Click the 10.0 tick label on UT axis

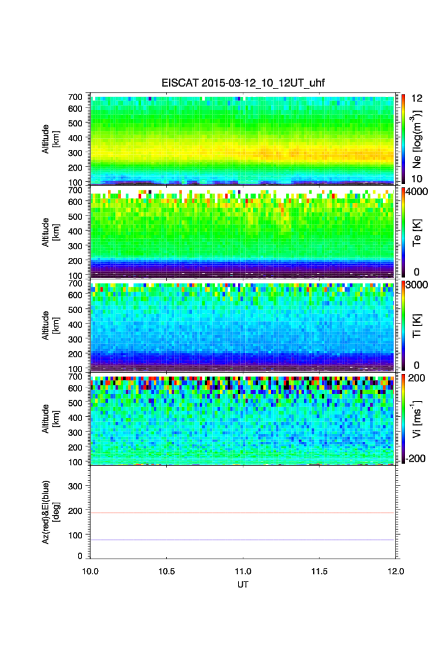pyautogui.click(x=91, y=571)
